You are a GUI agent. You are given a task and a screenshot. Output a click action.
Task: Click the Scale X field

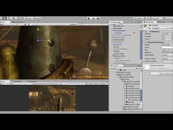tap(167, 39)
